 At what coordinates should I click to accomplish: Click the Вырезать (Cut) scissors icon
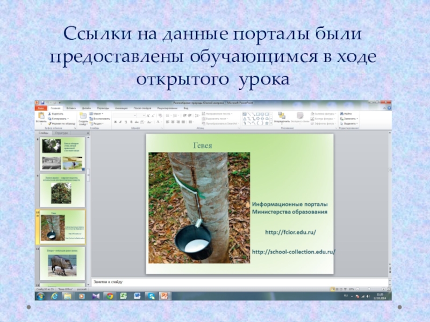tap(50, 113)
